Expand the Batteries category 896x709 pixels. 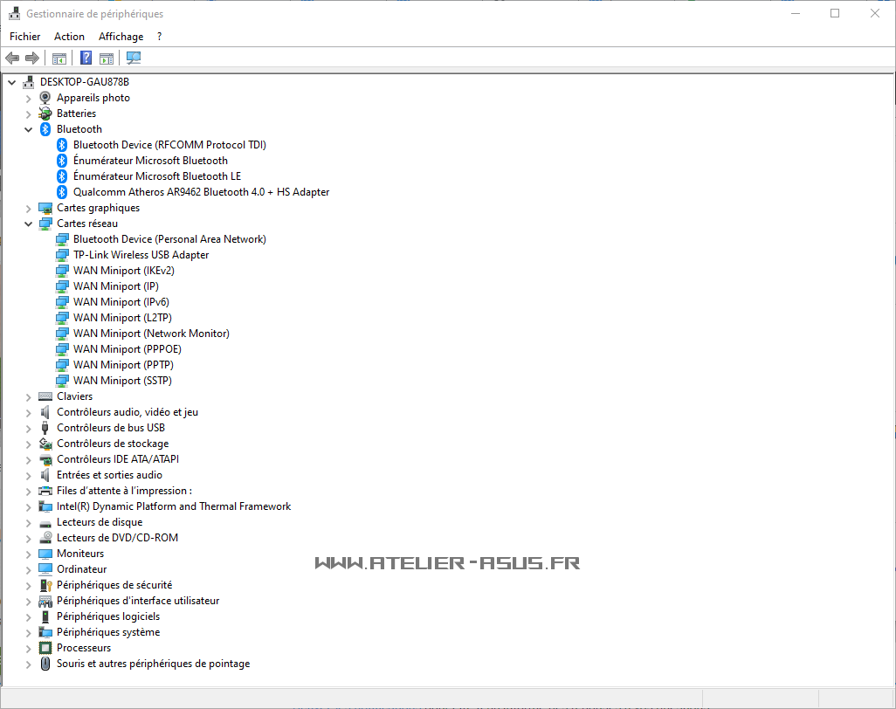point(29,114)
